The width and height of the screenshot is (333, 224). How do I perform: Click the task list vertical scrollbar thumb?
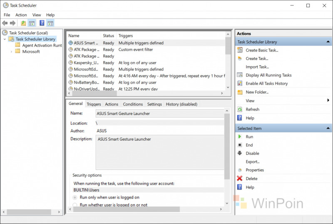coord(228,45)
